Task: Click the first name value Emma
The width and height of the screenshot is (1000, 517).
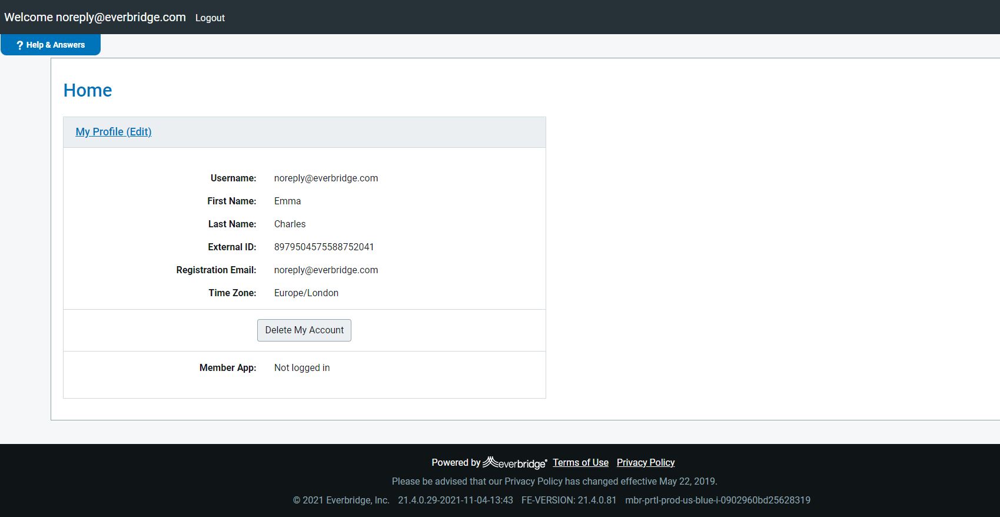Action: (x=287, y=201)
